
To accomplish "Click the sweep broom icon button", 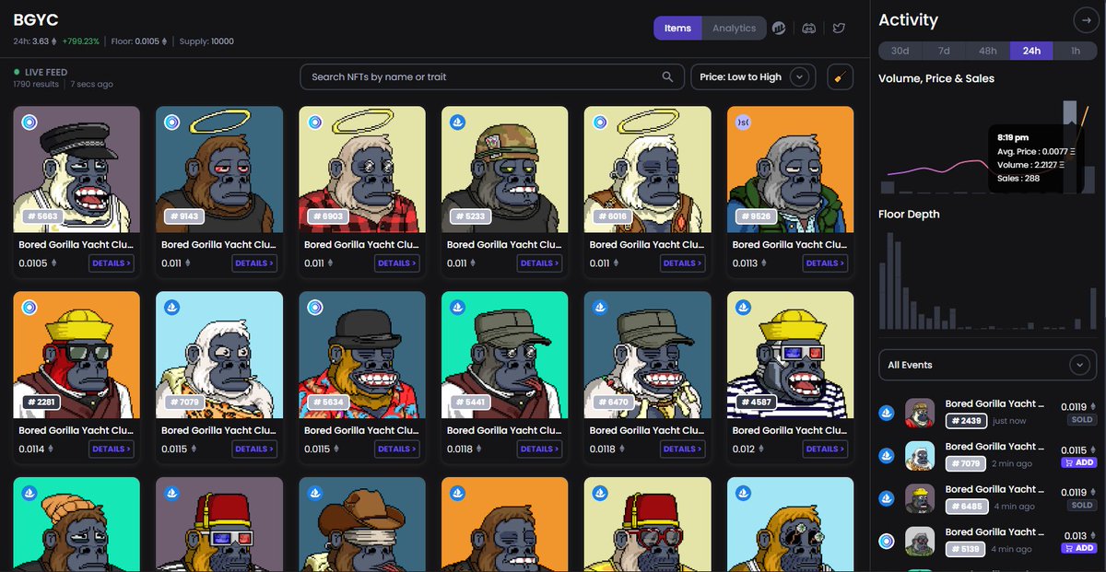I will (x=840, y=77).
